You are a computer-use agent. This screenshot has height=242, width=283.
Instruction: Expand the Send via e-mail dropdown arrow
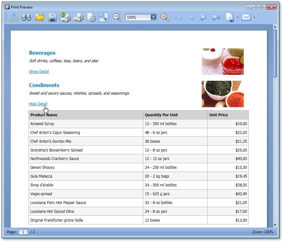click(254, 18)
